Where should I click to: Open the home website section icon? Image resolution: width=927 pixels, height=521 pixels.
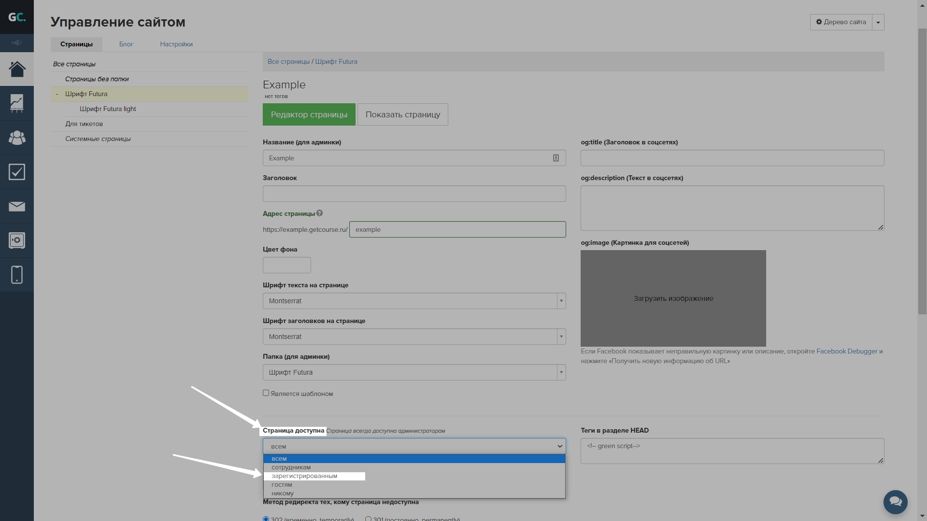tap(17, 69)
